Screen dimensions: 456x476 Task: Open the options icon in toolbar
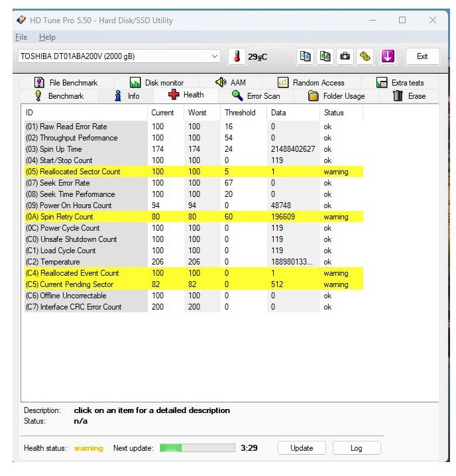pyautogui.click(x=365, y=56)
